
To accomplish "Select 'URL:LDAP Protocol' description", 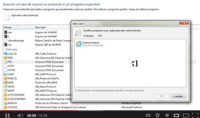I will 45,74.
